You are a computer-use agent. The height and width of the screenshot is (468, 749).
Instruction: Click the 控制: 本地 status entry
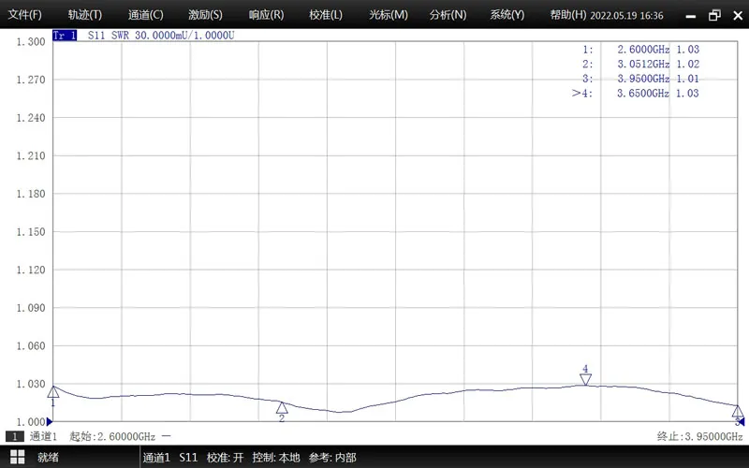pyautogui.click(x=276, y=458)
